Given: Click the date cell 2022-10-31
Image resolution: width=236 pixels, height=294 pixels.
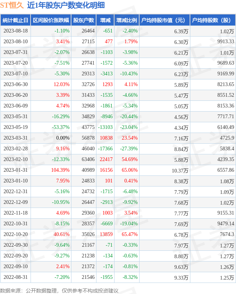Looking at the screenshot, I should point(15,223).
